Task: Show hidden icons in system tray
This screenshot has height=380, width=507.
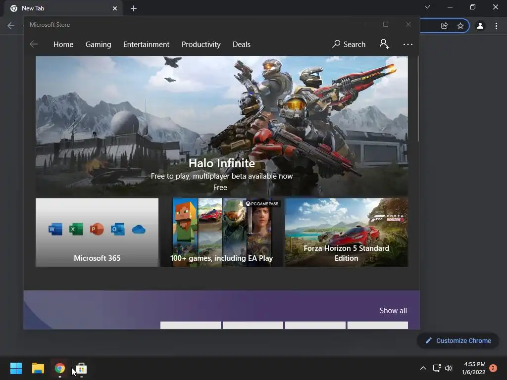Action: (423, 368)
